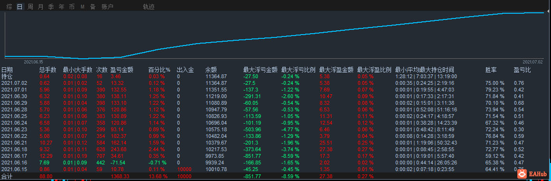Click the total percentage 13.68 %

[158, 176]
